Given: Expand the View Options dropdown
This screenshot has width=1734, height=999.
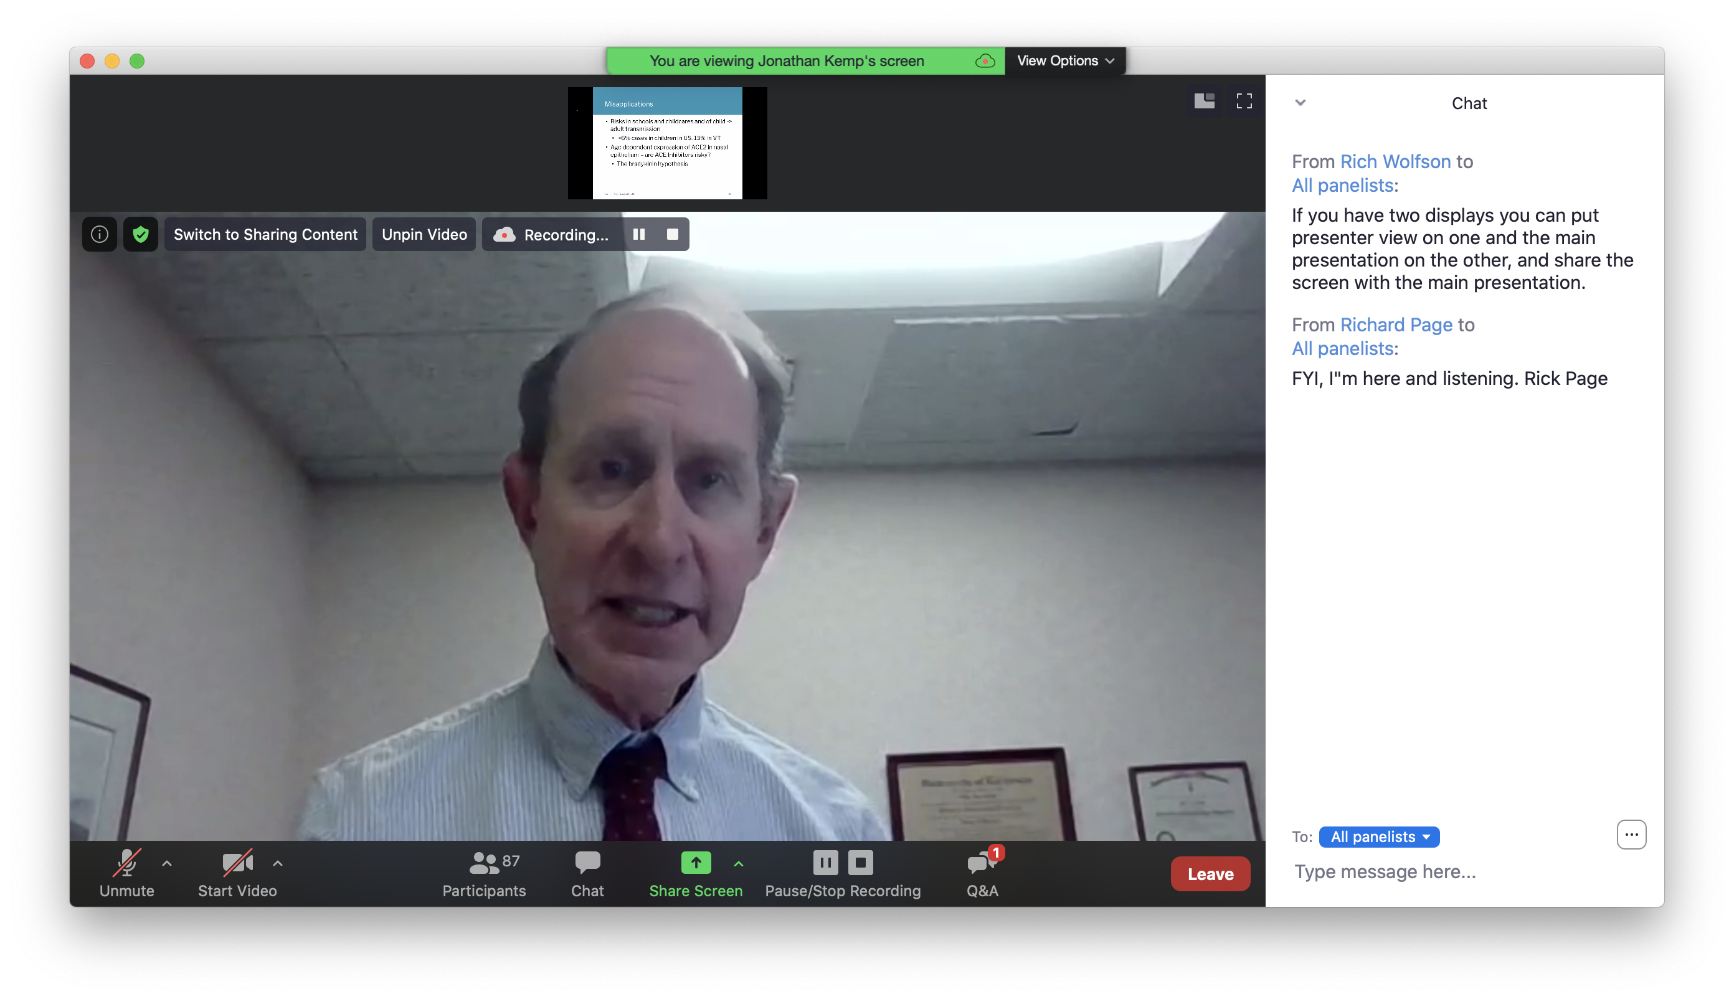Looking at the screenshot, I should click(1065, 61).
